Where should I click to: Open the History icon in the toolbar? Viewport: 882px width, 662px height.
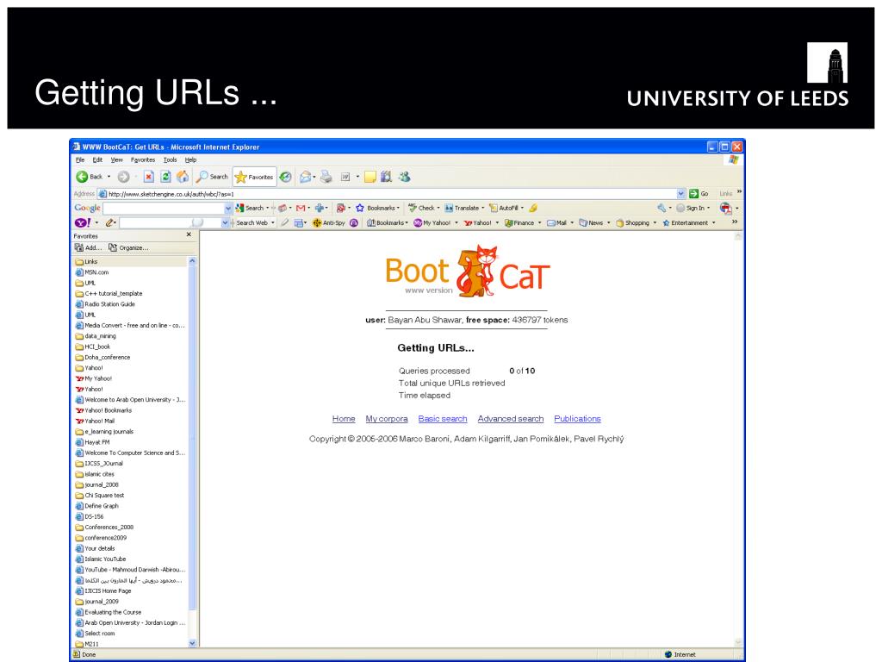coord(286,177)
